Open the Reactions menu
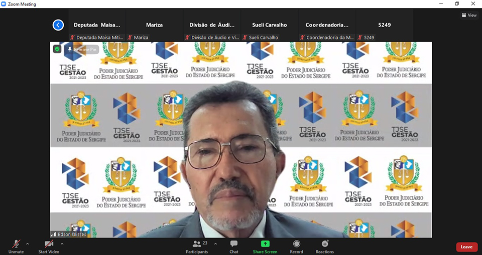 coord(324,245)
